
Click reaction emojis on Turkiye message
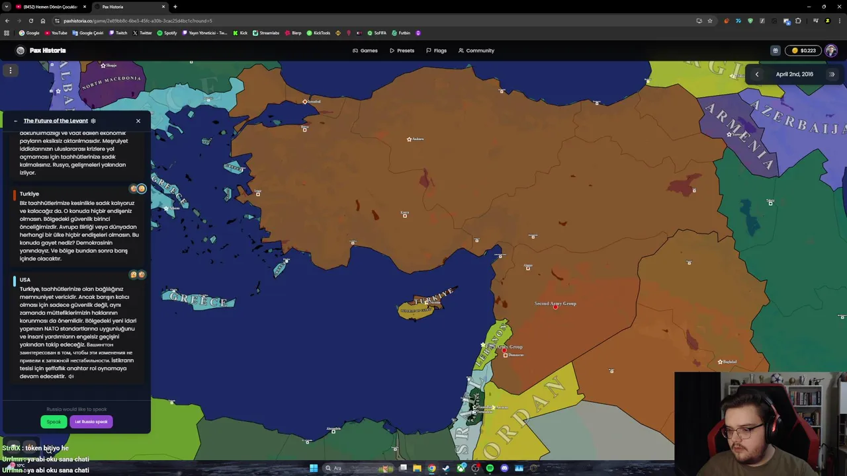pyautogui.click(x=138, y=189)
